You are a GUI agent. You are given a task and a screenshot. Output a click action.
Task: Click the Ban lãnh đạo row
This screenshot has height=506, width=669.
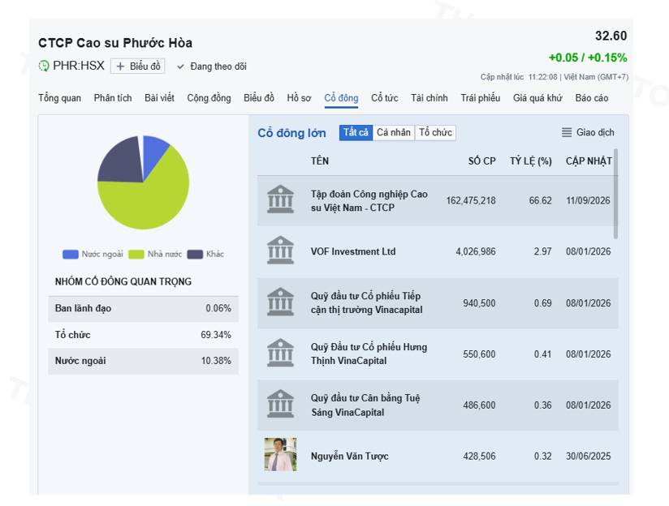click(x=143, y=309)
